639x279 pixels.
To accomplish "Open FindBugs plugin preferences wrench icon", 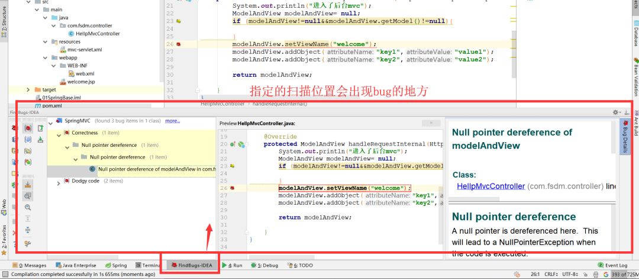I will (28, 244).
